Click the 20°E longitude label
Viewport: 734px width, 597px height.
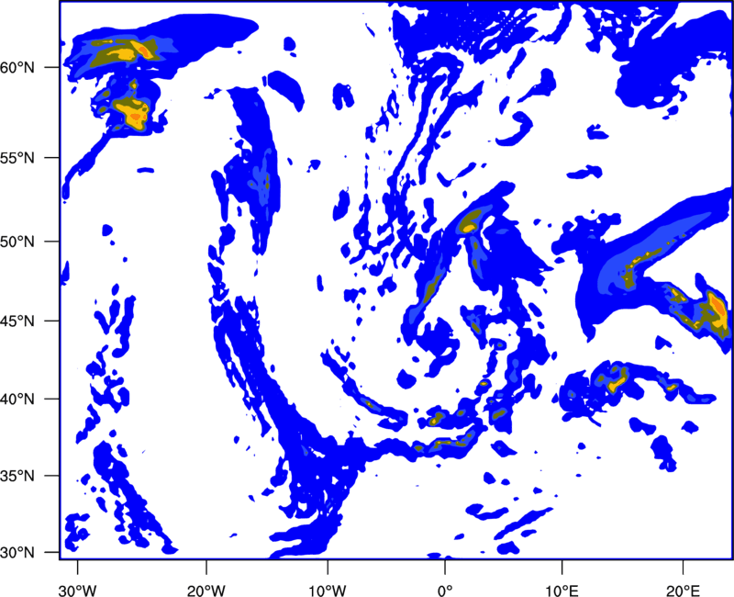pyautogui.click(x=683, y=591)
